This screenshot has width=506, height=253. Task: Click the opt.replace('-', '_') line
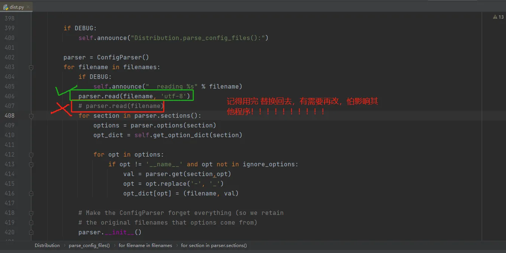[x=173, y=184]
